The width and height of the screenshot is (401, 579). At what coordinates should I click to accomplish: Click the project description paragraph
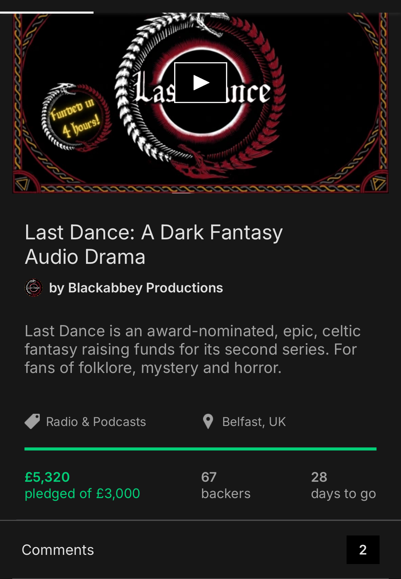[x=193, y=349]
